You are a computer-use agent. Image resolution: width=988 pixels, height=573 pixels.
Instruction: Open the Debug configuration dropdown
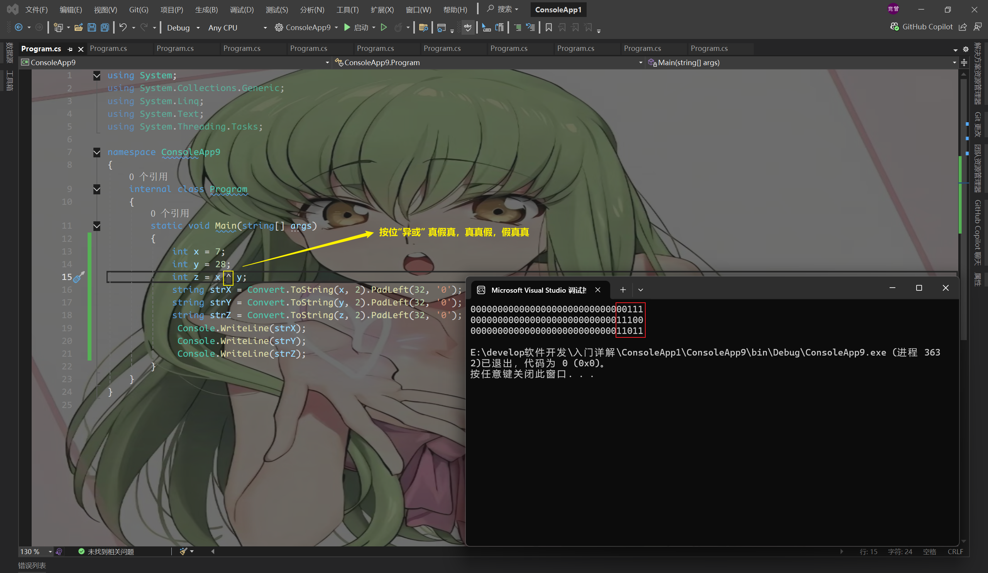pos(183,27)
